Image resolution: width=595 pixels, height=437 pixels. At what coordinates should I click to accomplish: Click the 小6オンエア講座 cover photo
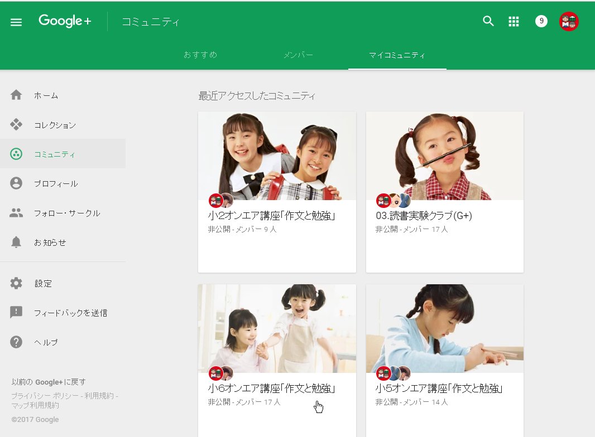click(x=277, y=329)
